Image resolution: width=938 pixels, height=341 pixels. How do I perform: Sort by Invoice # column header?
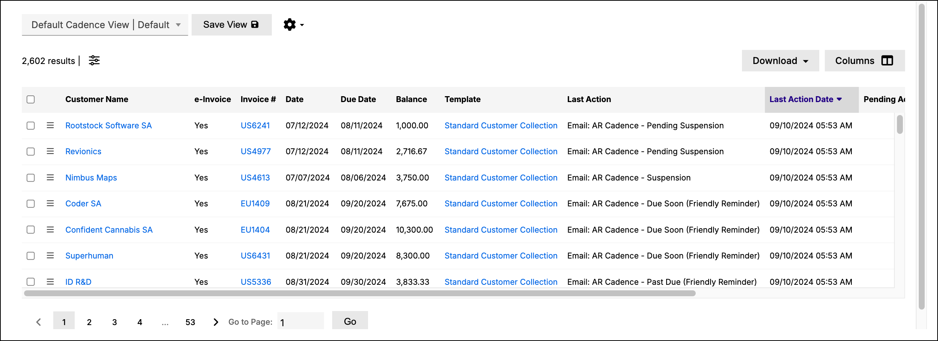click(258, 99)
